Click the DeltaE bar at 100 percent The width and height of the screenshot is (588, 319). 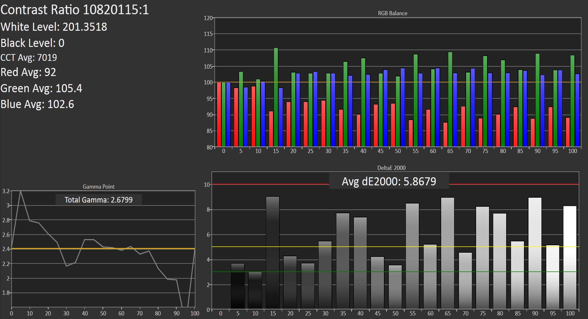click(x=570, y=258)
